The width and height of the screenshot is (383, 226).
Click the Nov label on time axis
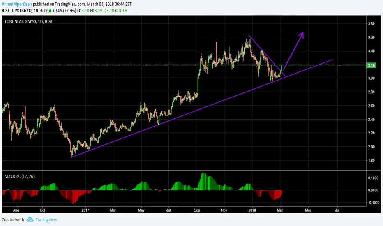click(x=224, y=210)
